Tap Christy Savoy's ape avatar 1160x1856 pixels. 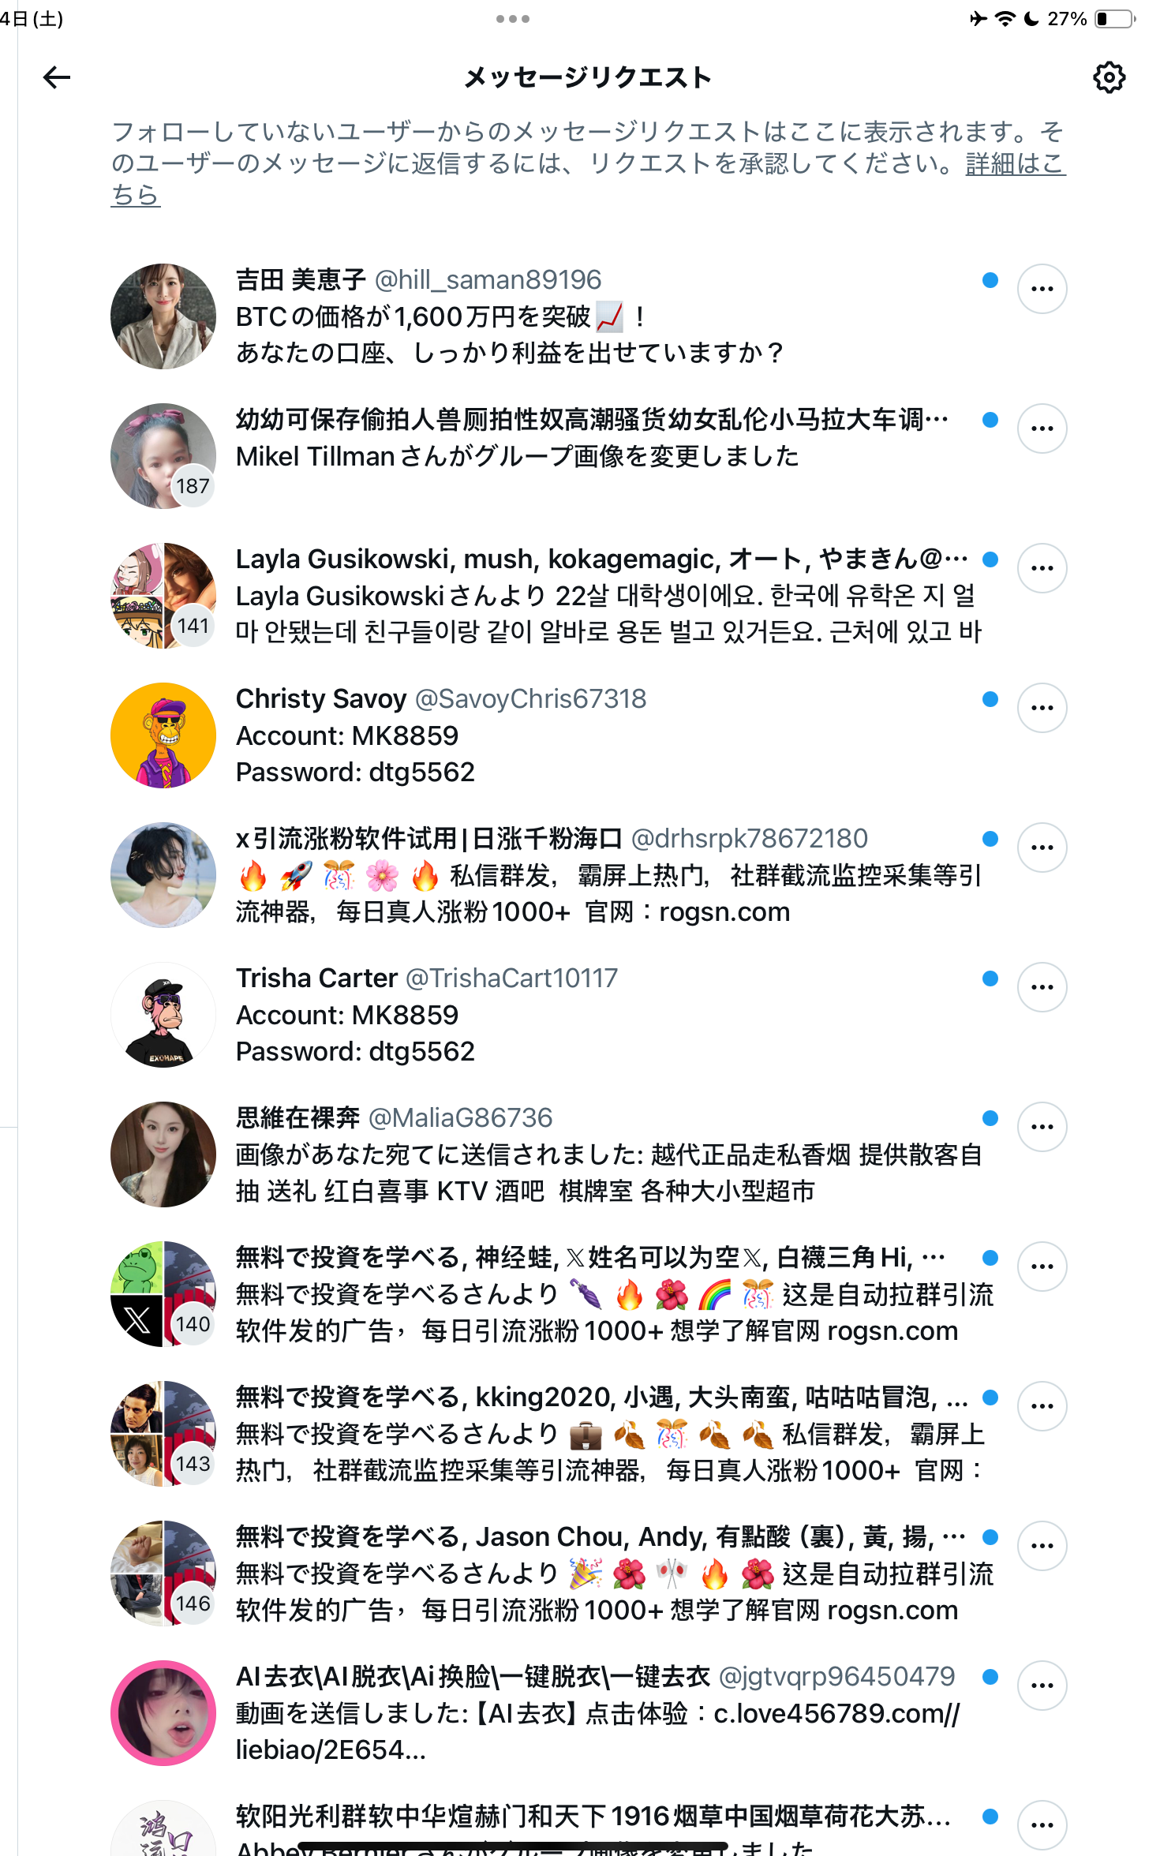coord(163,735)
